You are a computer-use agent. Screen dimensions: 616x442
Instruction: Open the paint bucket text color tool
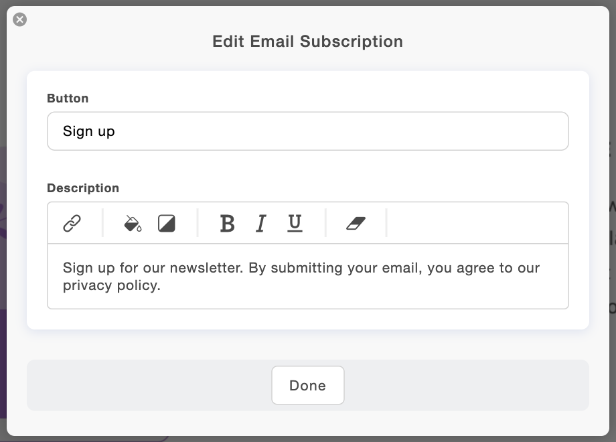coord(133,223)
